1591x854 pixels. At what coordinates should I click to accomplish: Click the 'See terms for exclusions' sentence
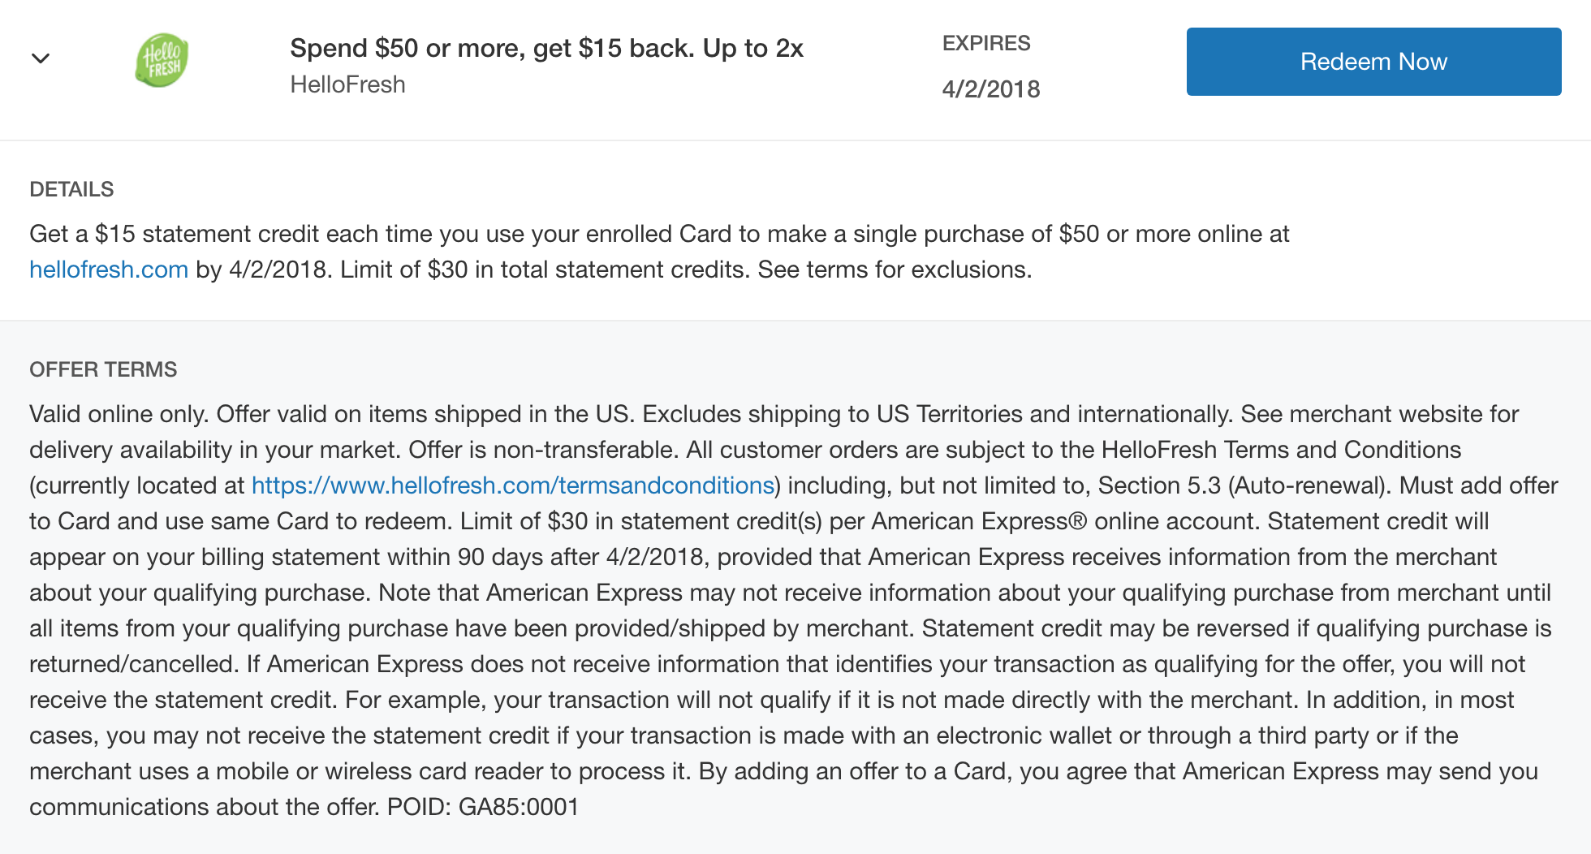point(895,270)
